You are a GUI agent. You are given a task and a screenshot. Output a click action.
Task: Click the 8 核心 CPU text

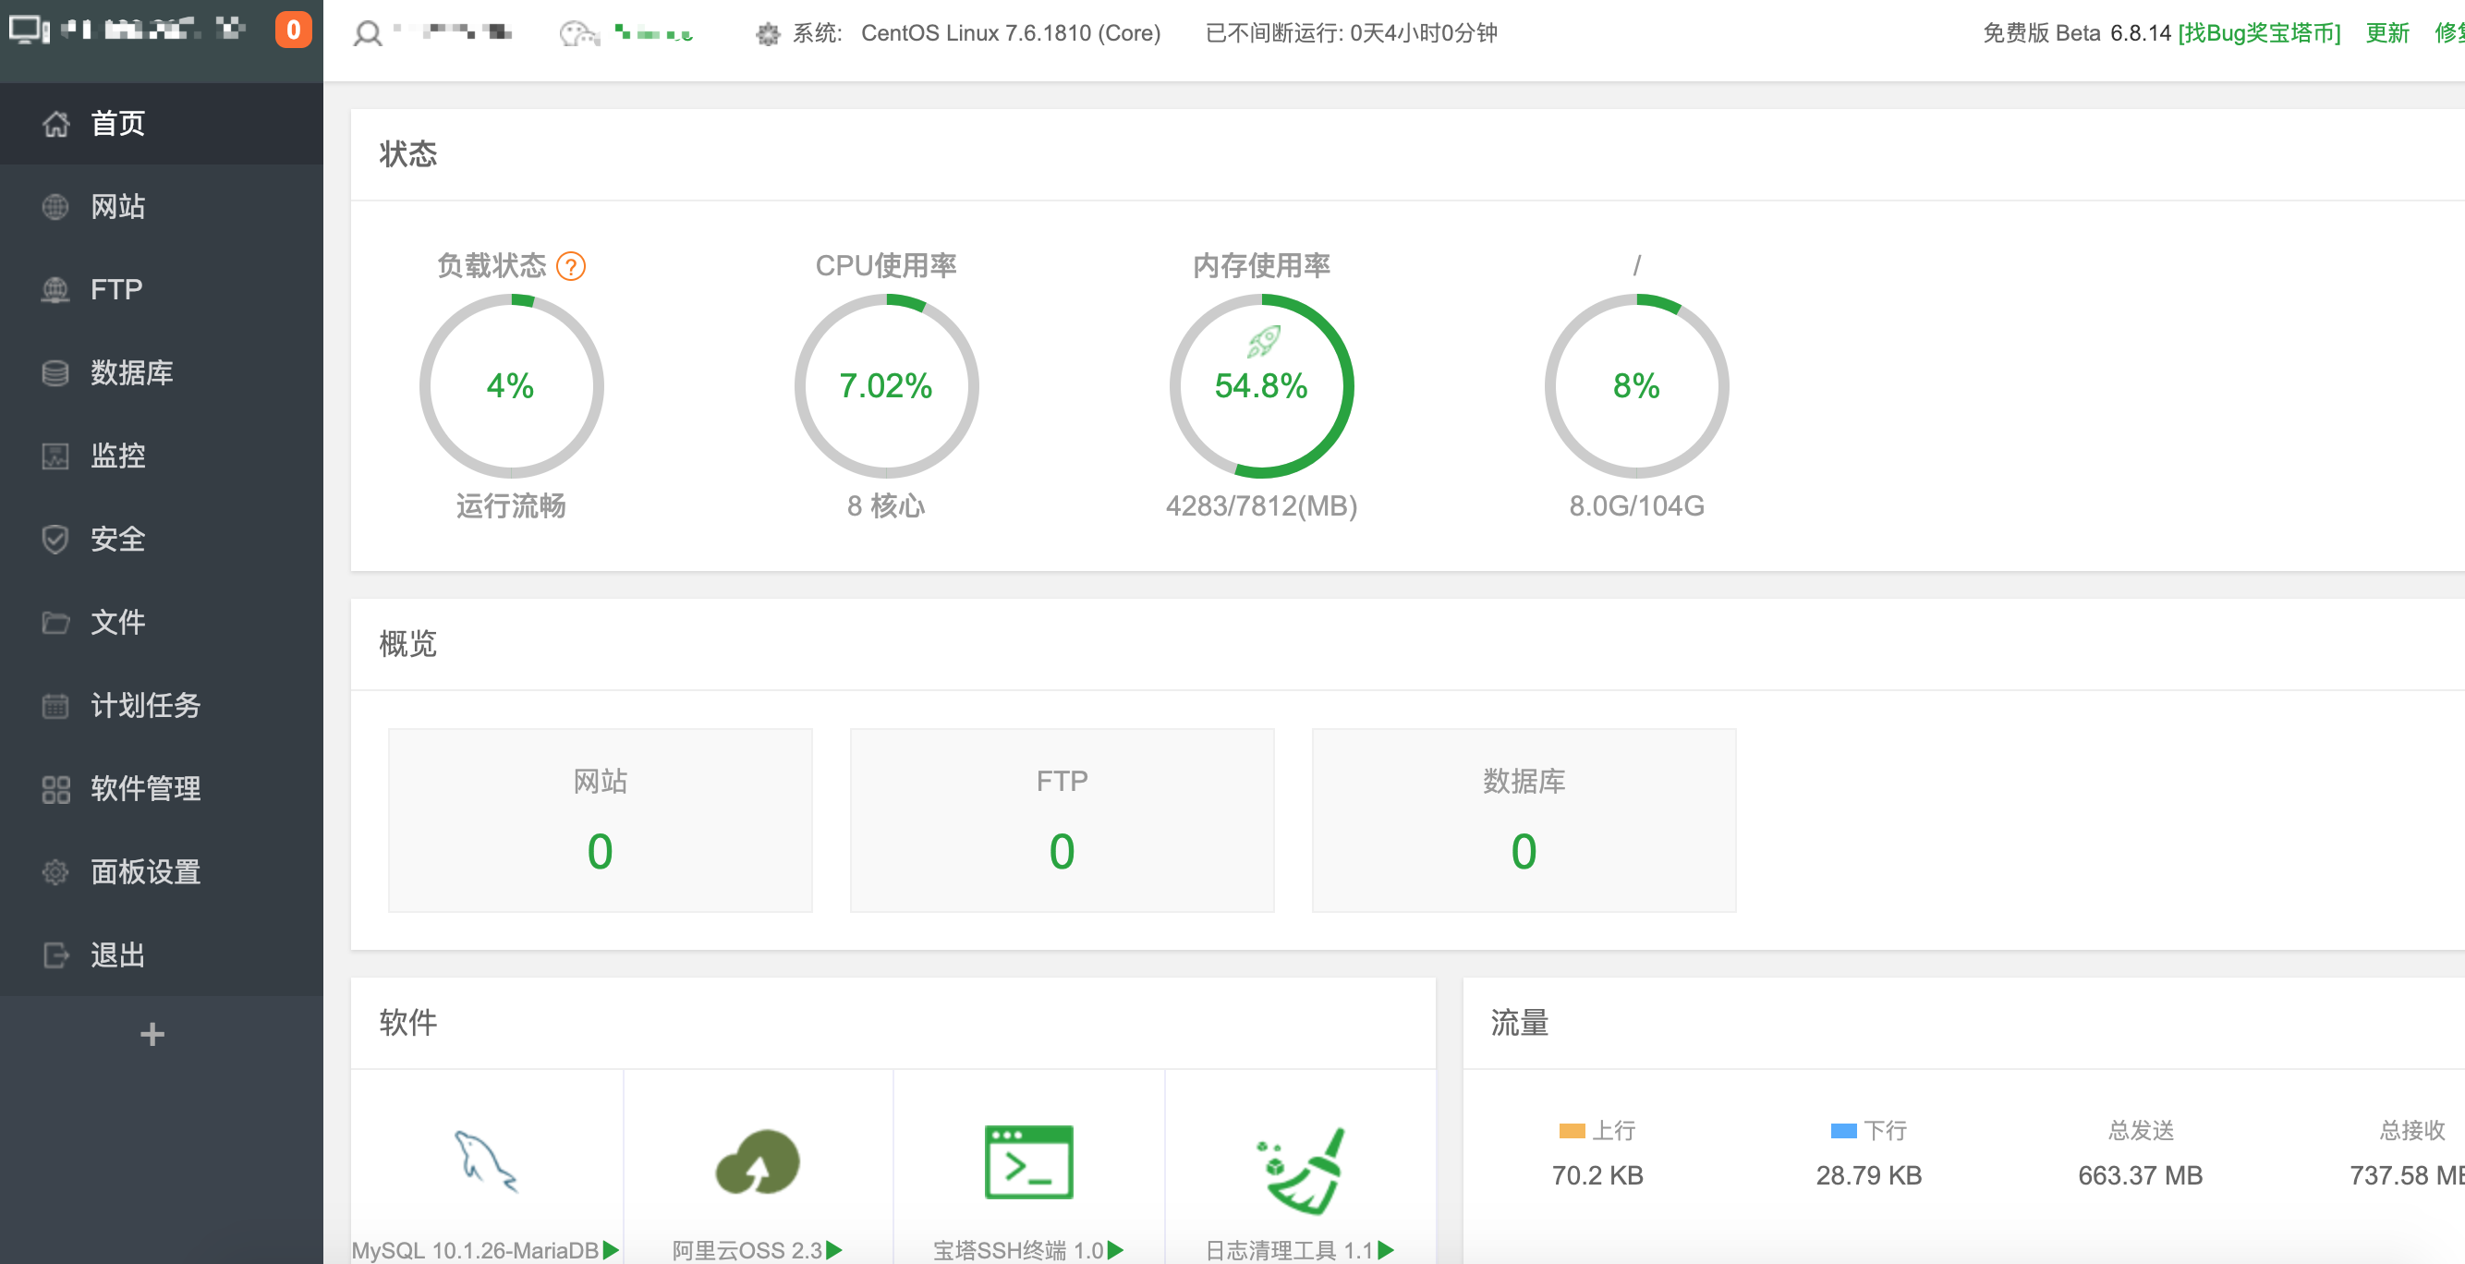(x=886, y=505)
